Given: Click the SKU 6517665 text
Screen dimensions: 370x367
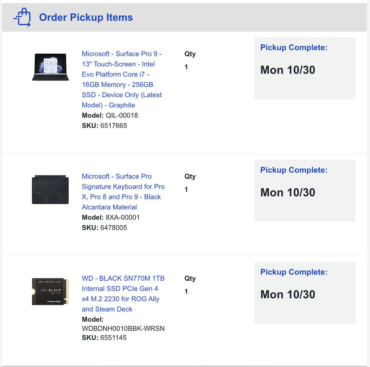Looking at the screenshot, I should pos(114,126).
